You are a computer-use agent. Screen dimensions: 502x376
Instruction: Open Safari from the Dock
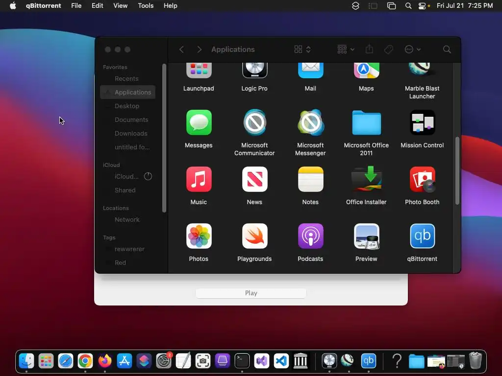[66, 361]
